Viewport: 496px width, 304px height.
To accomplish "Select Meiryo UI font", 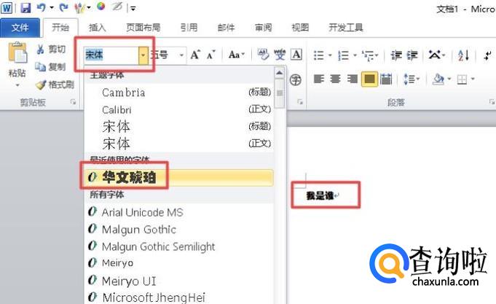I will coord(179,281).
